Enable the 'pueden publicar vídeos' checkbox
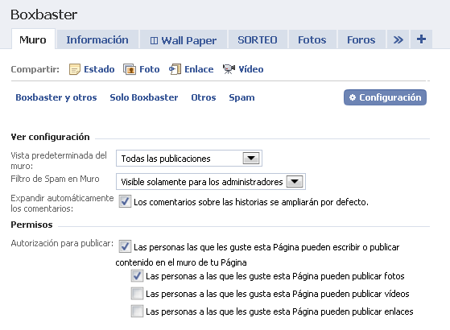The width and height of the screenshot is (450, 330). [137, 294]
